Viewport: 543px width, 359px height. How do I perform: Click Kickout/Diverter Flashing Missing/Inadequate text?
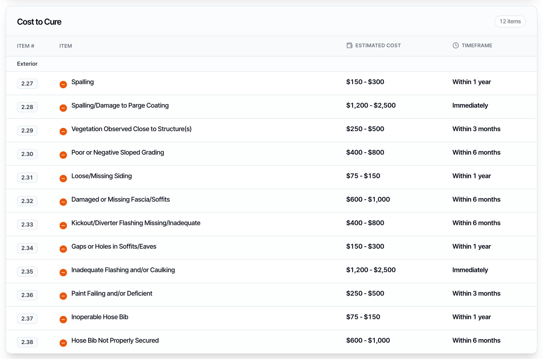tap(136, 223)
